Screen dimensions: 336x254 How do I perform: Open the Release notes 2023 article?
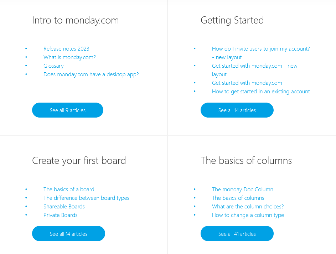[x=66, y=48]
